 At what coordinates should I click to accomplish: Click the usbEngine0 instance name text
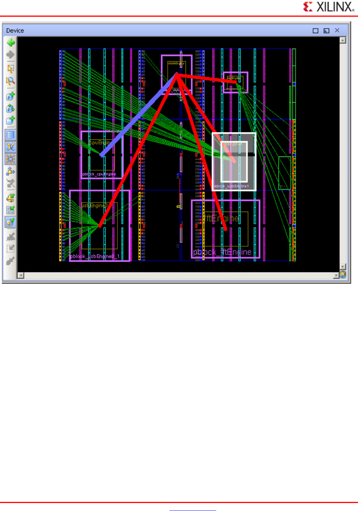click(95, 206)
